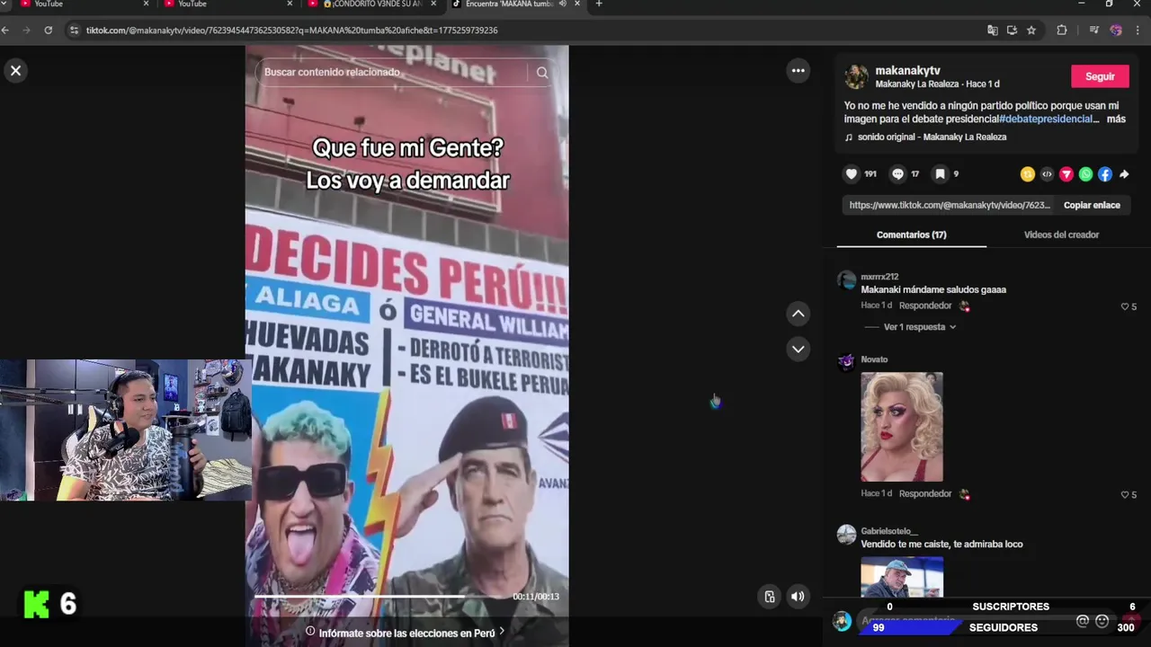This screenshot has width=1151, height=647.
Task: Like Novato's comment
Action: tap(1125, 494)
